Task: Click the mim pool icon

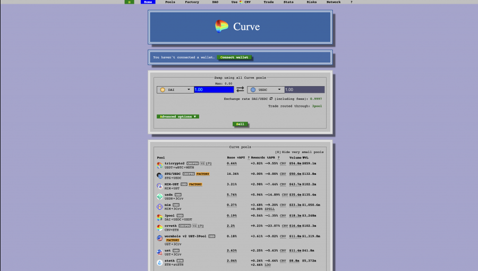Action: [159, 207]
